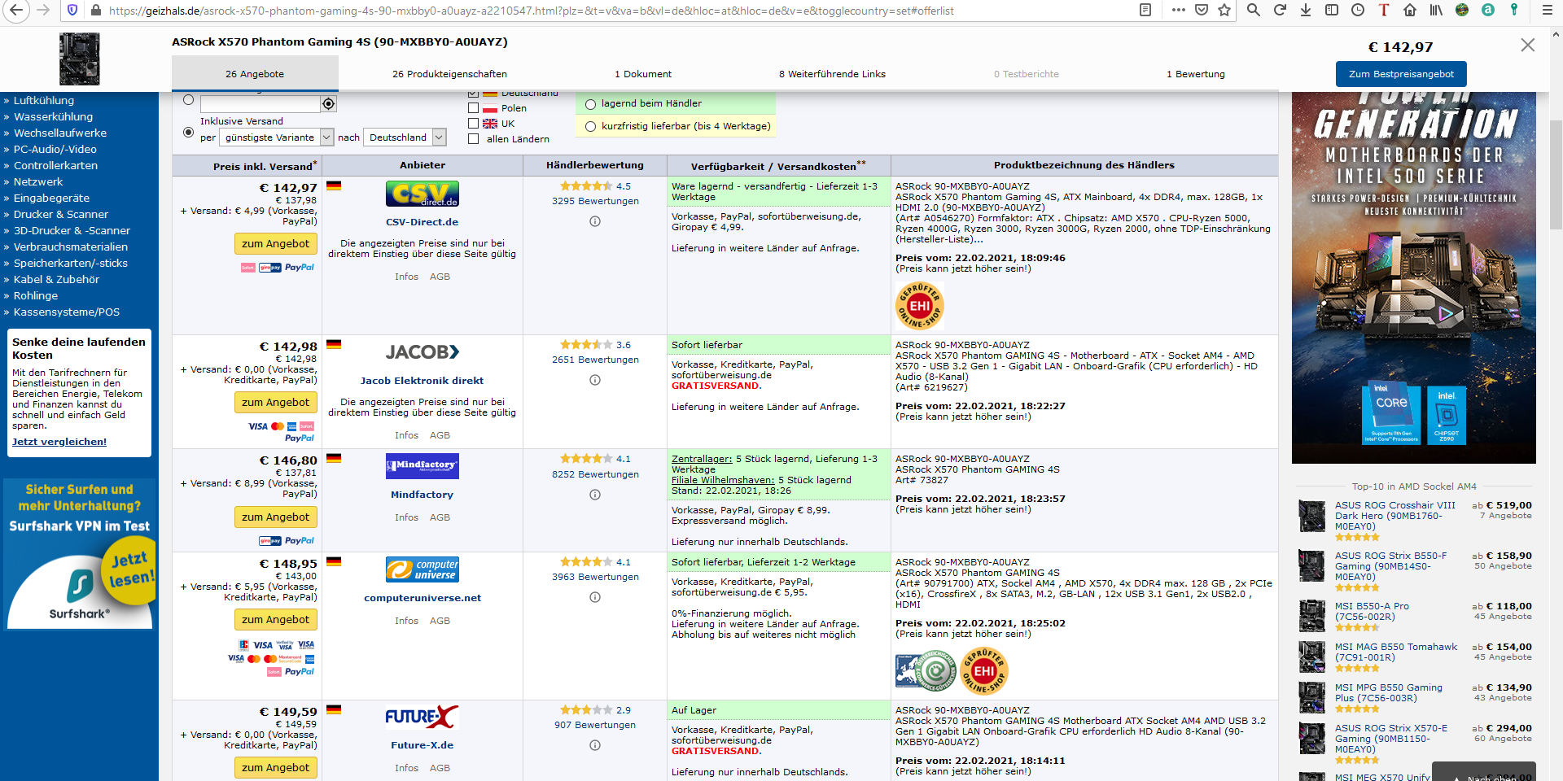Image resolution: width=1563 pixels, height=781 pixels.
Task: Tick the Polen country checkbox
Action: point(473,108)
